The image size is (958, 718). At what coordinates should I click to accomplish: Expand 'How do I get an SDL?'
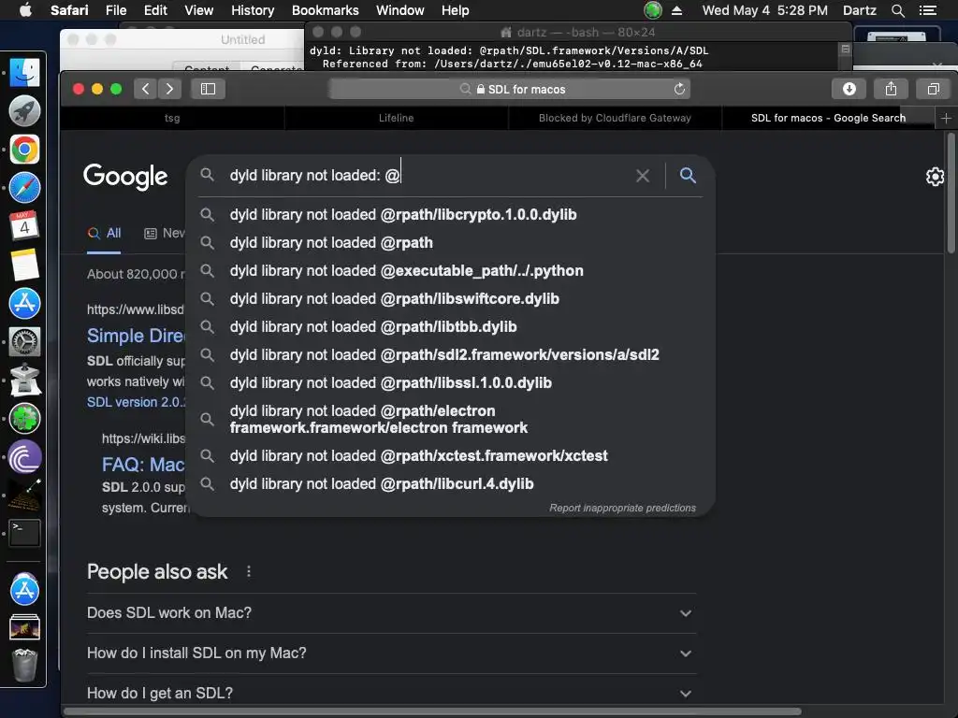[391, 694]
